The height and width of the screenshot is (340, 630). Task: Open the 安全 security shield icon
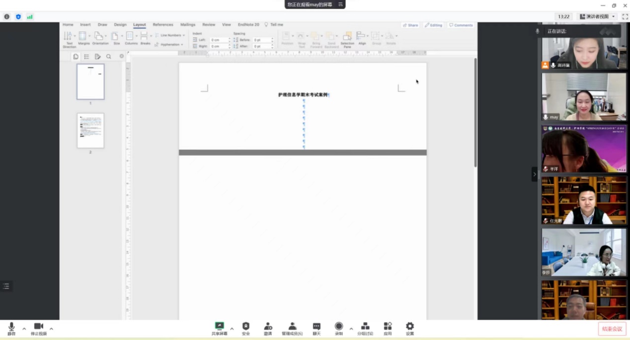click(246, 327)
